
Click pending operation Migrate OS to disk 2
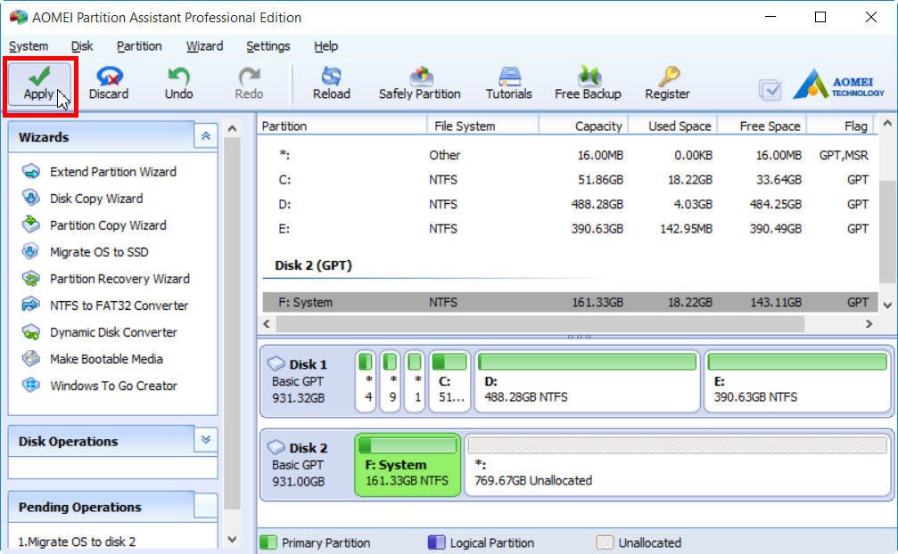click(77, 542)
